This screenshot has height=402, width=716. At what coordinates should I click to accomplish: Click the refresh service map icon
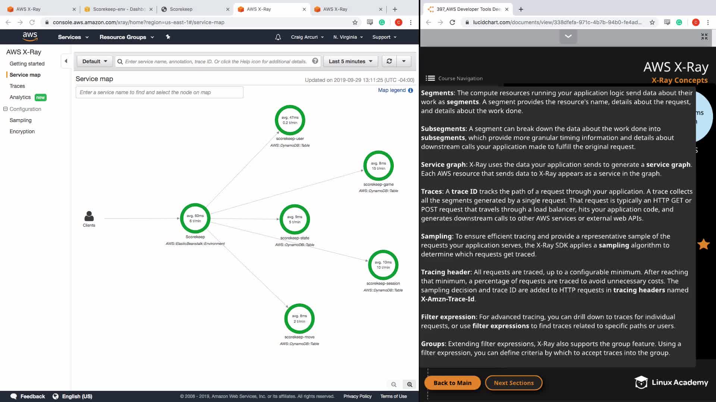(389, 61)
